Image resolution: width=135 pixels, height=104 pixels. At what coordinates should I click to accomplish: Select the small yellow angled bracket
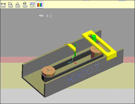[72, 47]
